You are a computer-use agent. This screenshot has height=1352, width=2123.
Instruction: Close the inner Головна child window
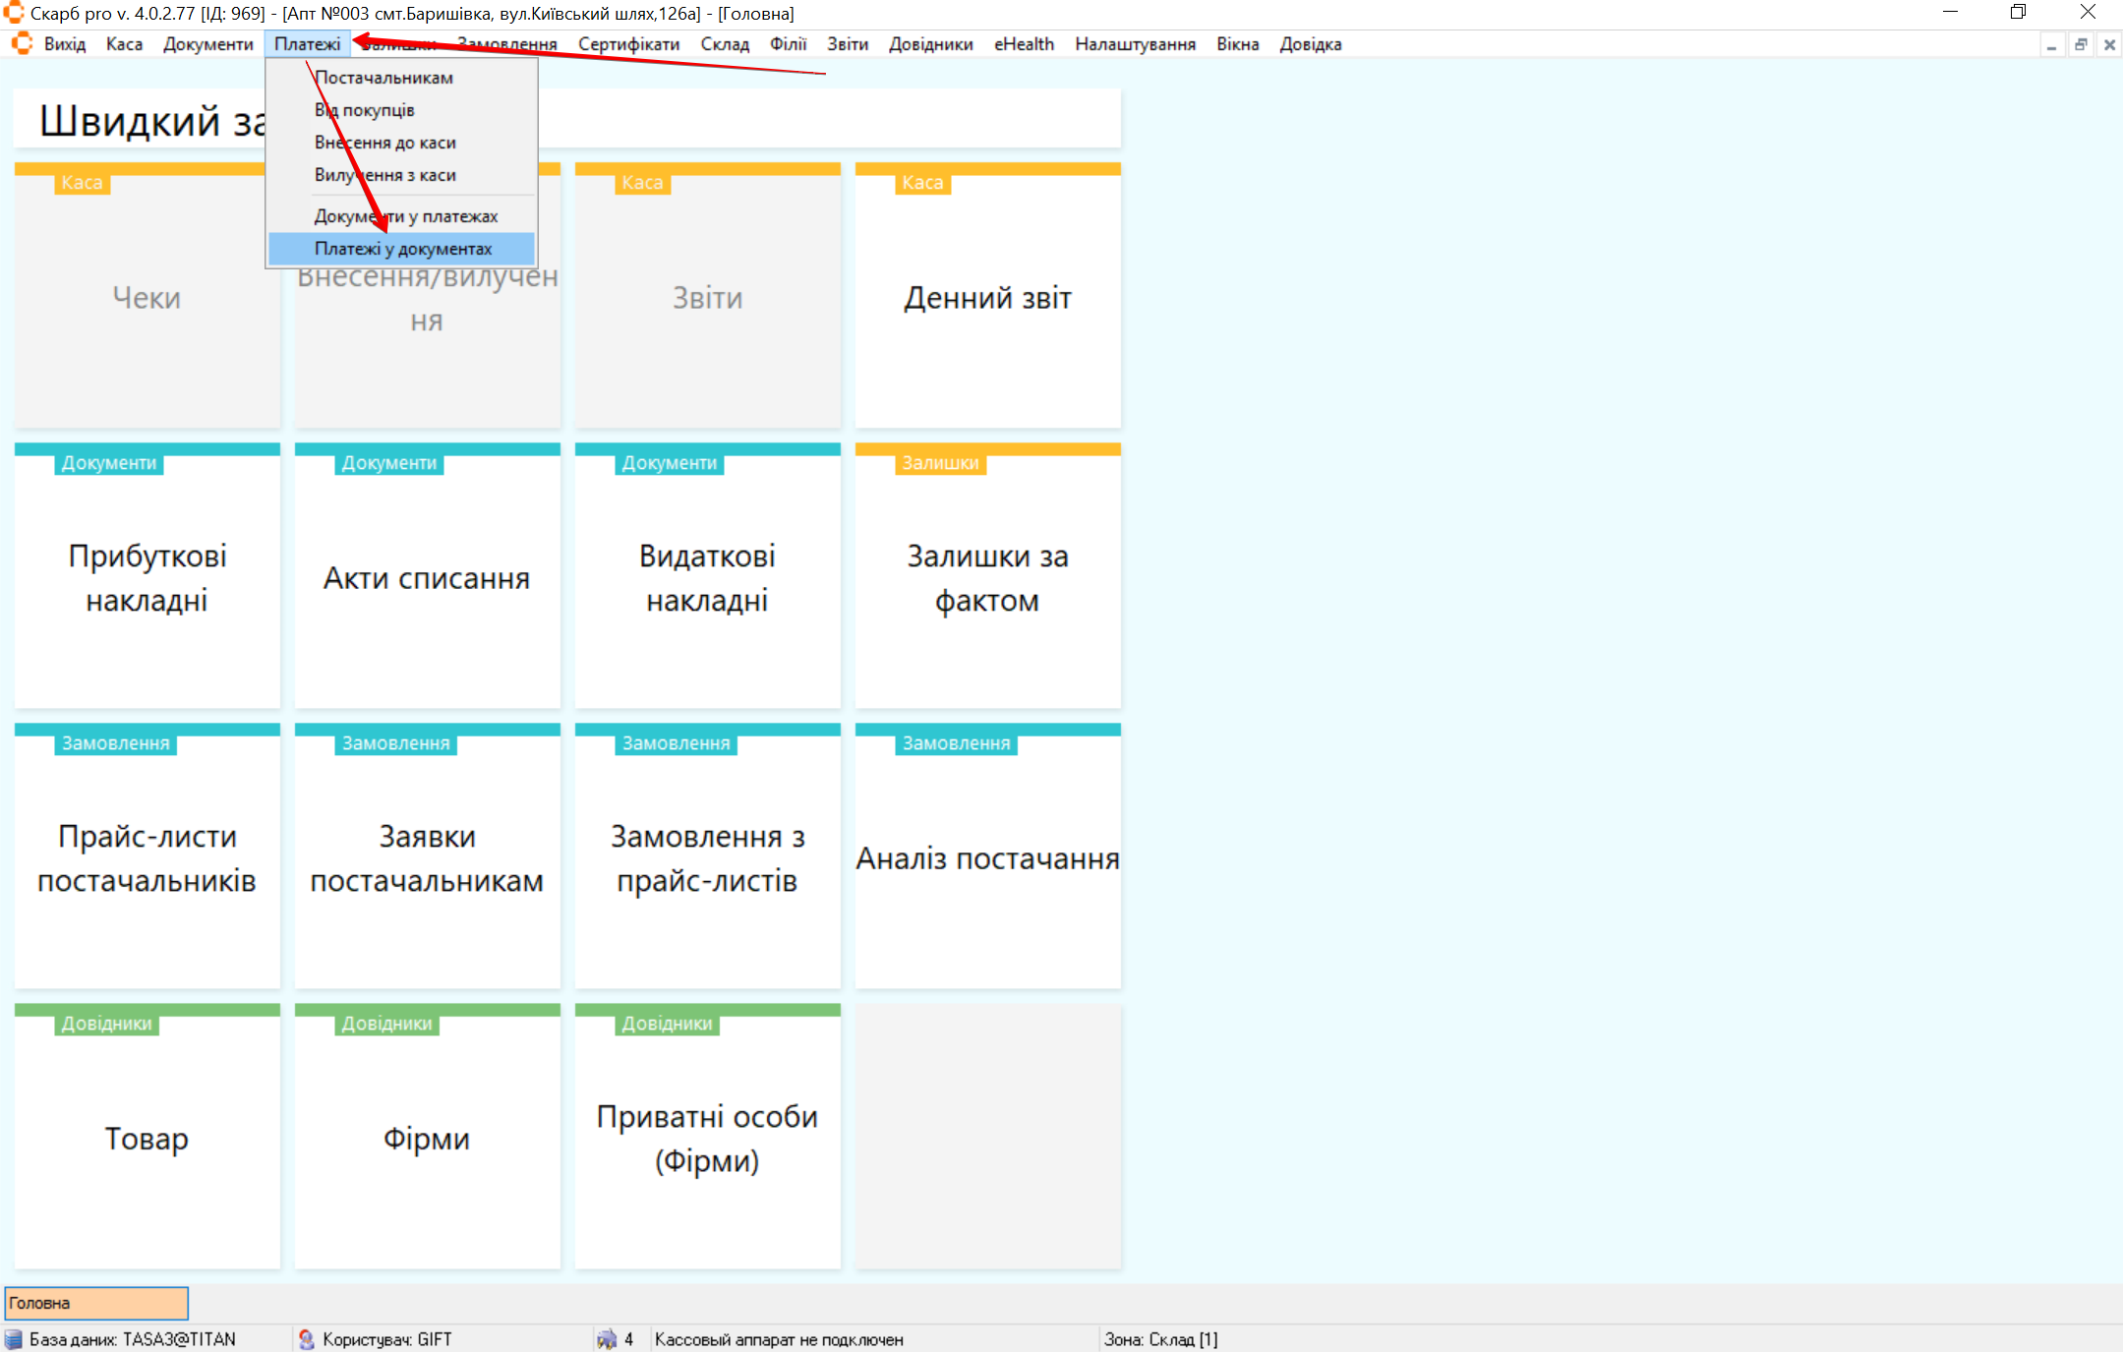point(2109,45)
